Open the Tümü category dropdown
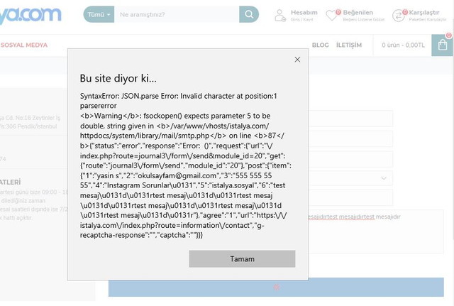Viewport: 454px width, 306px height. tap(99, 14)
